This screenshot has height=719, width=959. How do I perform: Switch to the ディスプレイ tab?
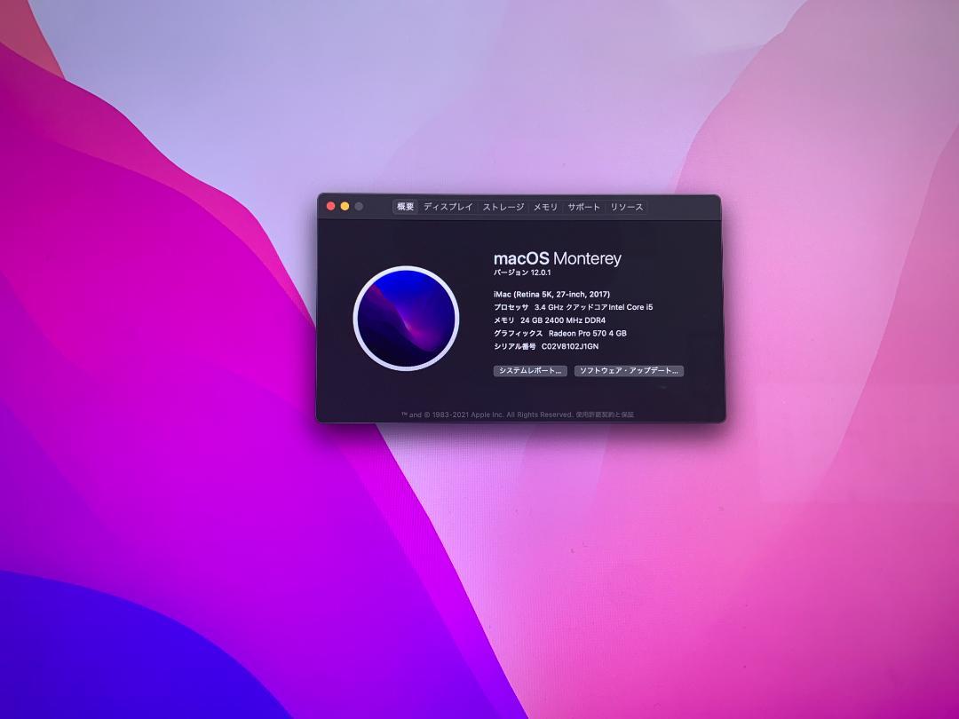click(448, 207)
